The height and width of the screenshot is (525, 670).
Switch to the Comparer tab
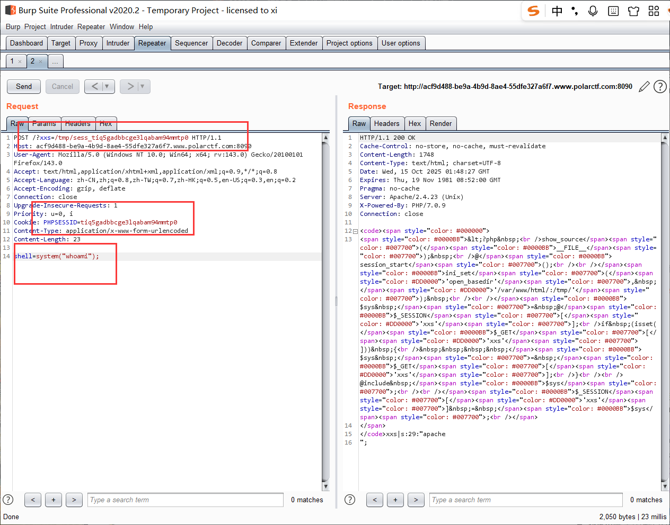(266, 43)
